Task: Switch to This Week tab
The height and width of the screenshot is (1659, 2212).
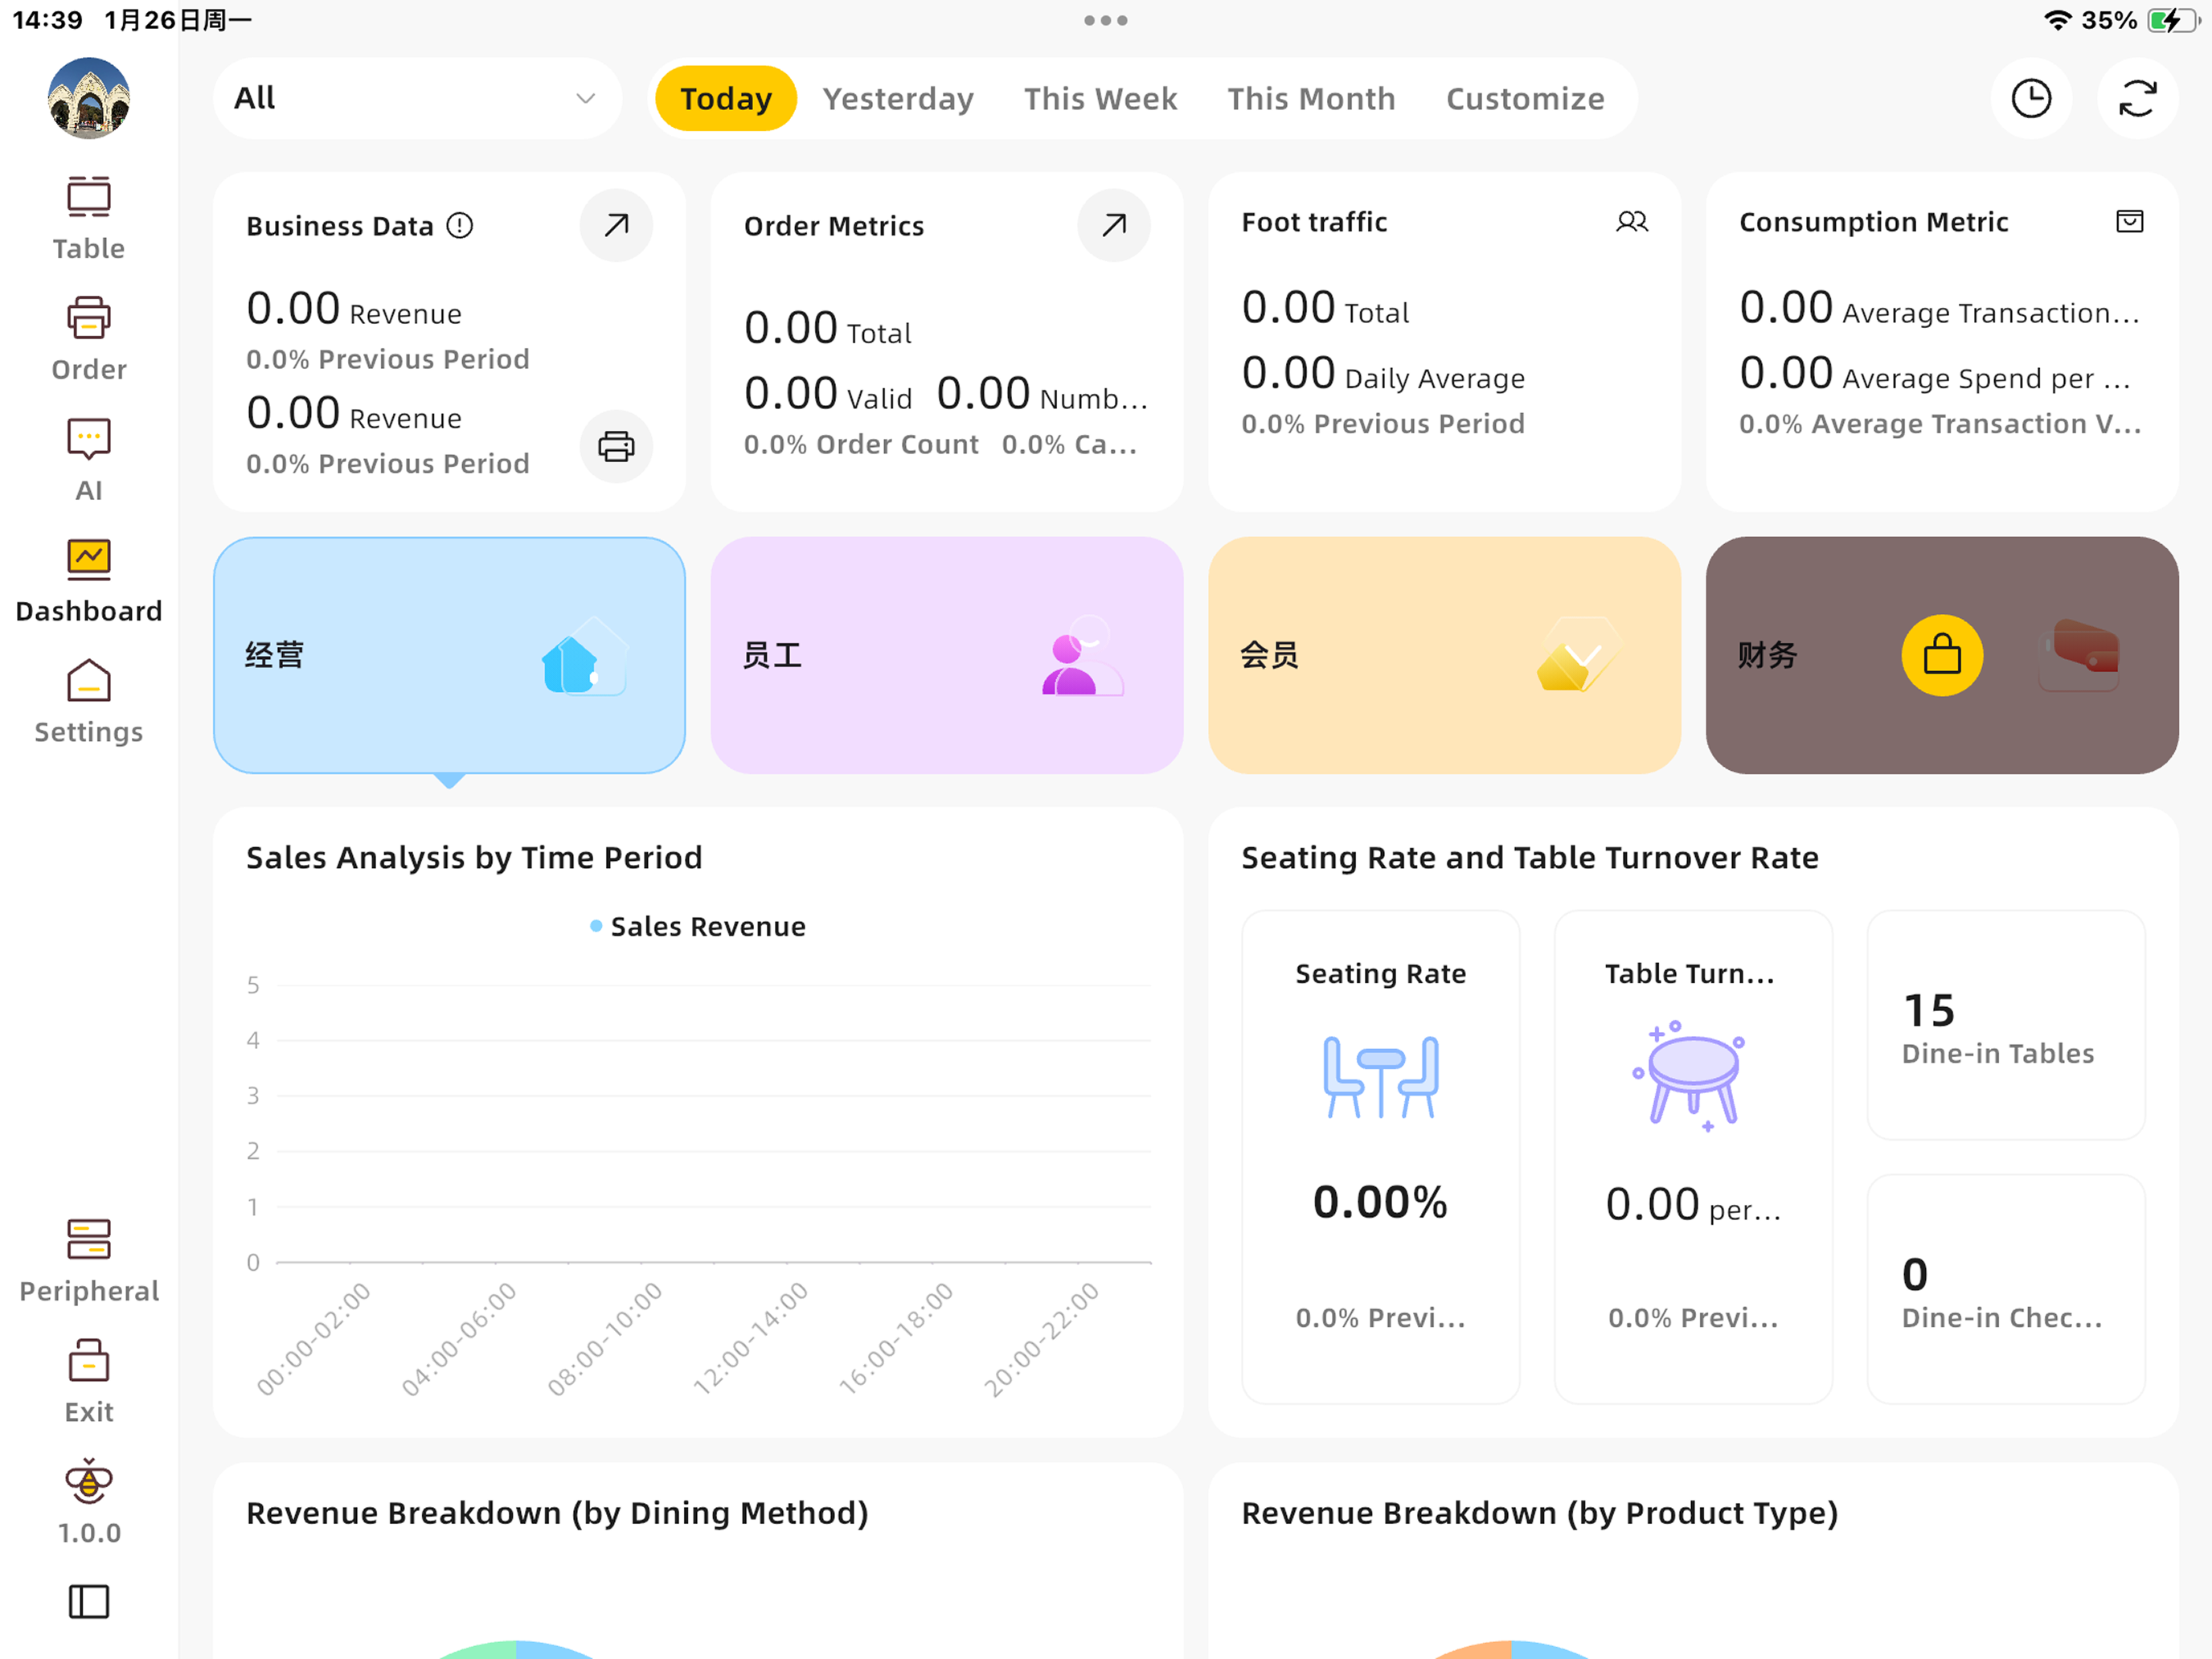Action: pyautogui.click(x=1100, y=98)
